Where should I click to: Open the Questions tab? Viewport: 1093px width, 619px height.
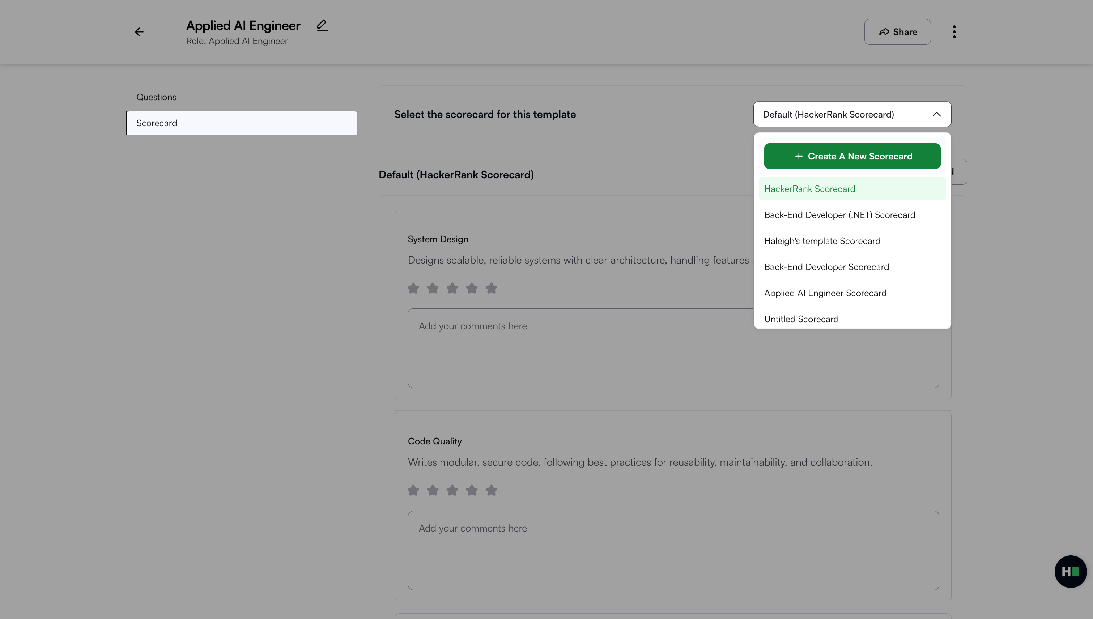coord(156,97)
